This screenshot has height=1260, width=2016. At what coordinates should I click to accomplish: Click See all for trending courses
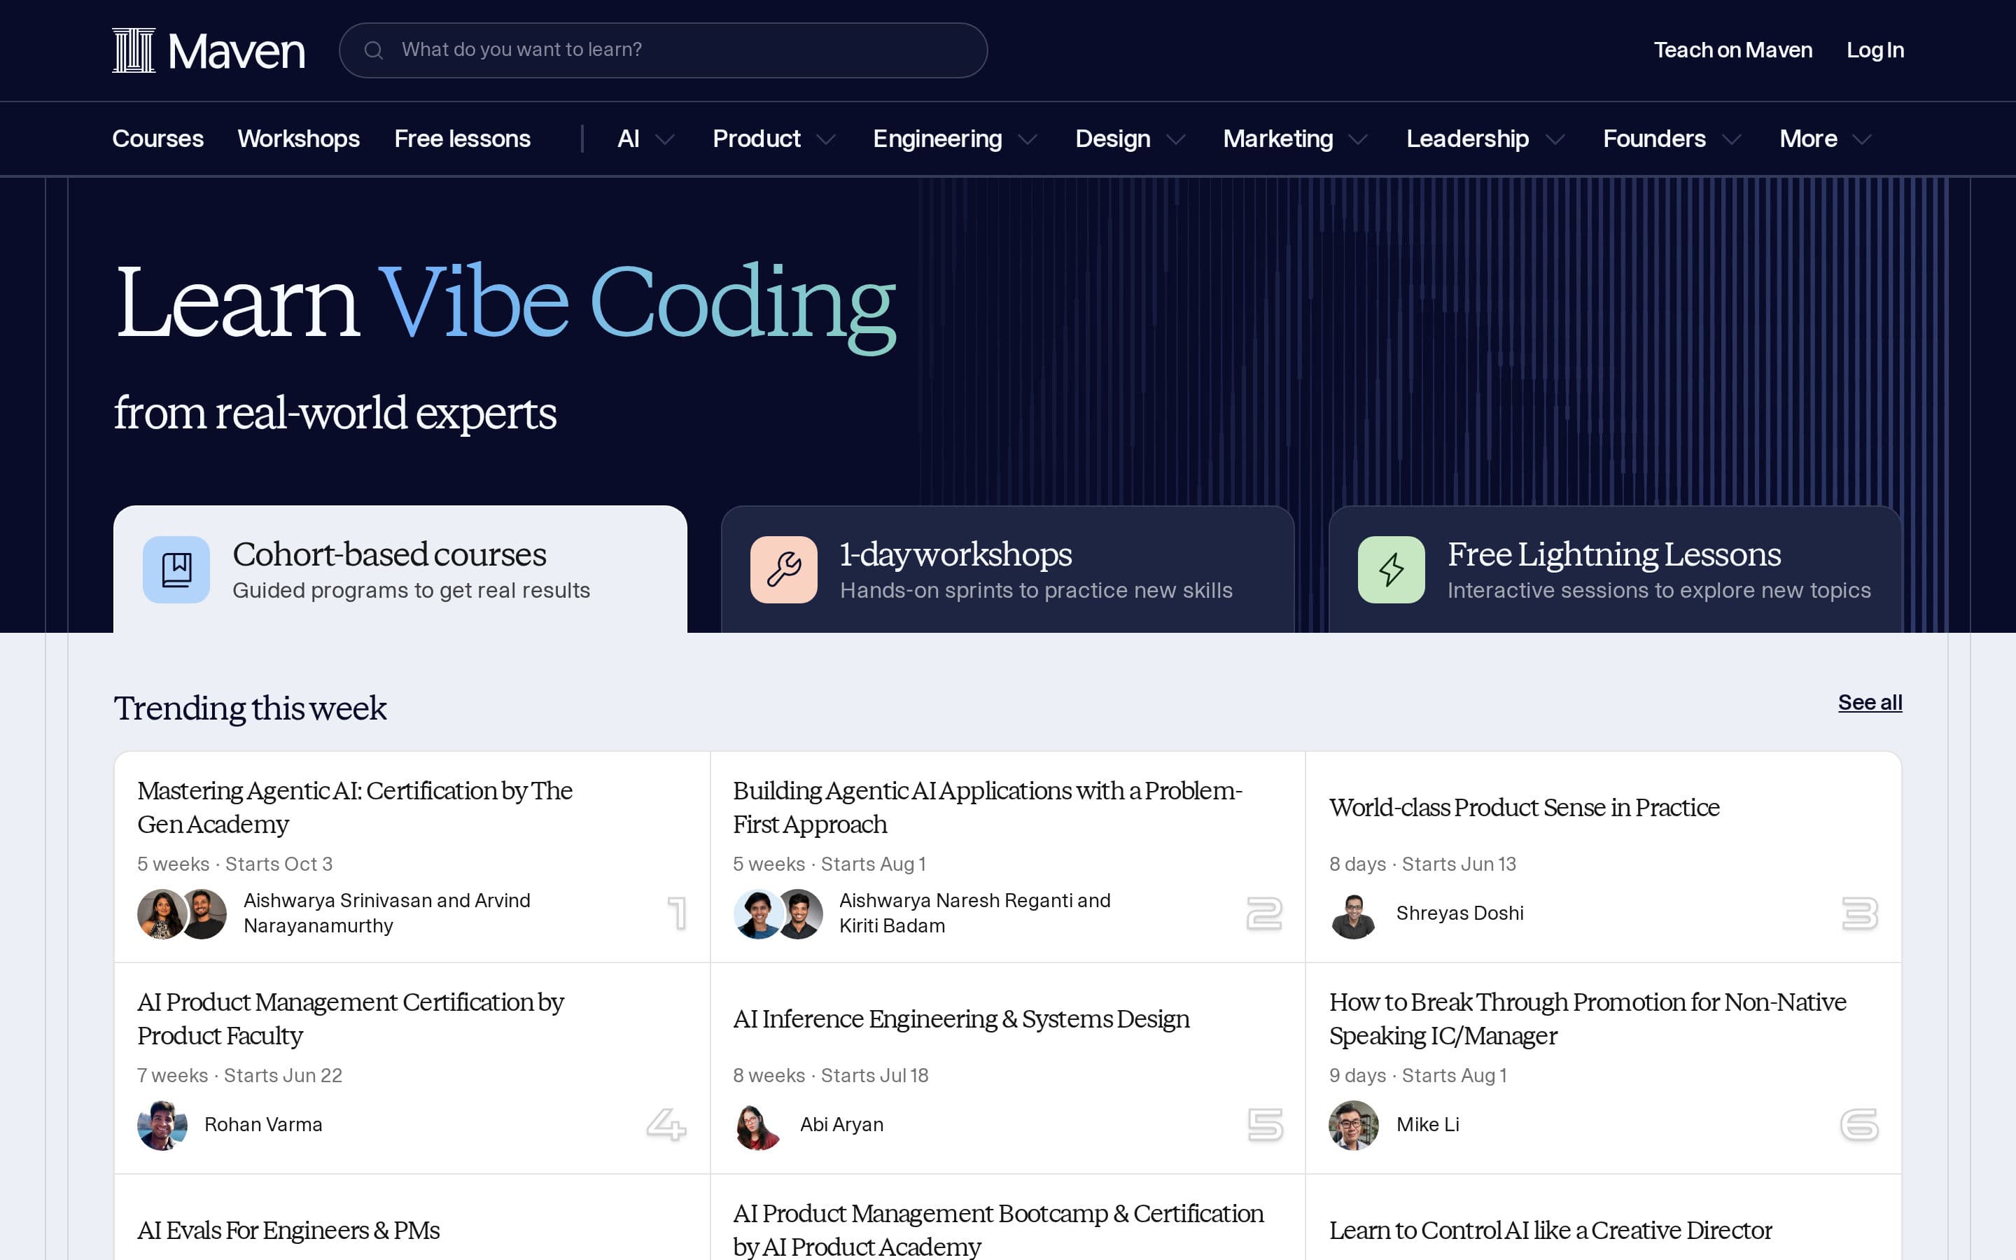1870,703
